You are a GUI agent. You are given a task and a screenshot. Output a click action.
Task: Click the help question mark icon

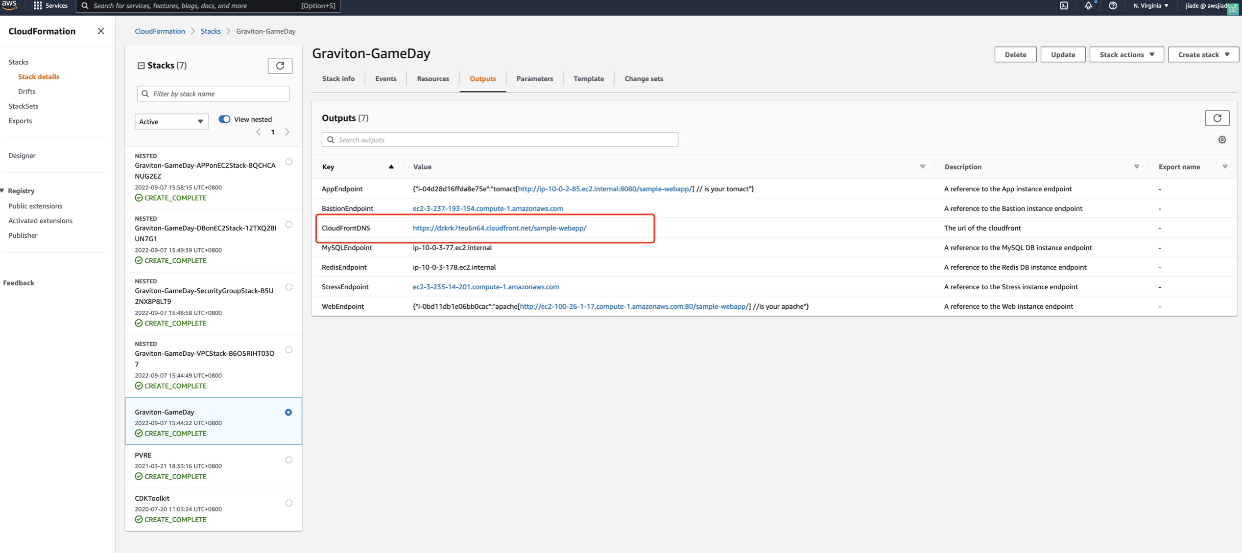point(1113,6)
